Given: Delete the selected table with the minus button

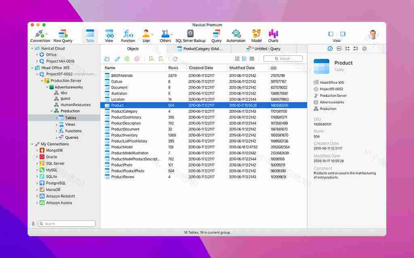Looking at the screenshot, I should [138, 58].
